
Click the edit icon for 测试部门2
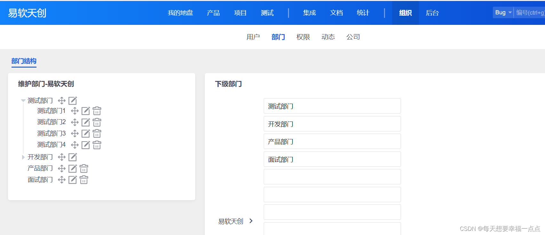tap(85, 122)
